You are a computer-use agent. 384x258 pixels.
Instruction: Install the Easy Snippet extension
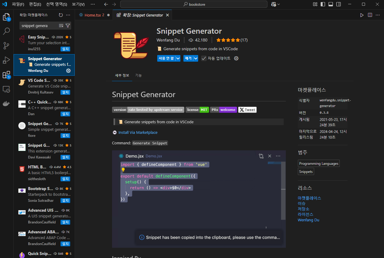65,49
